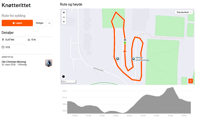
Task: Click the orange route direction arrow
Action: pyautogui.click(x=125, y=52)
